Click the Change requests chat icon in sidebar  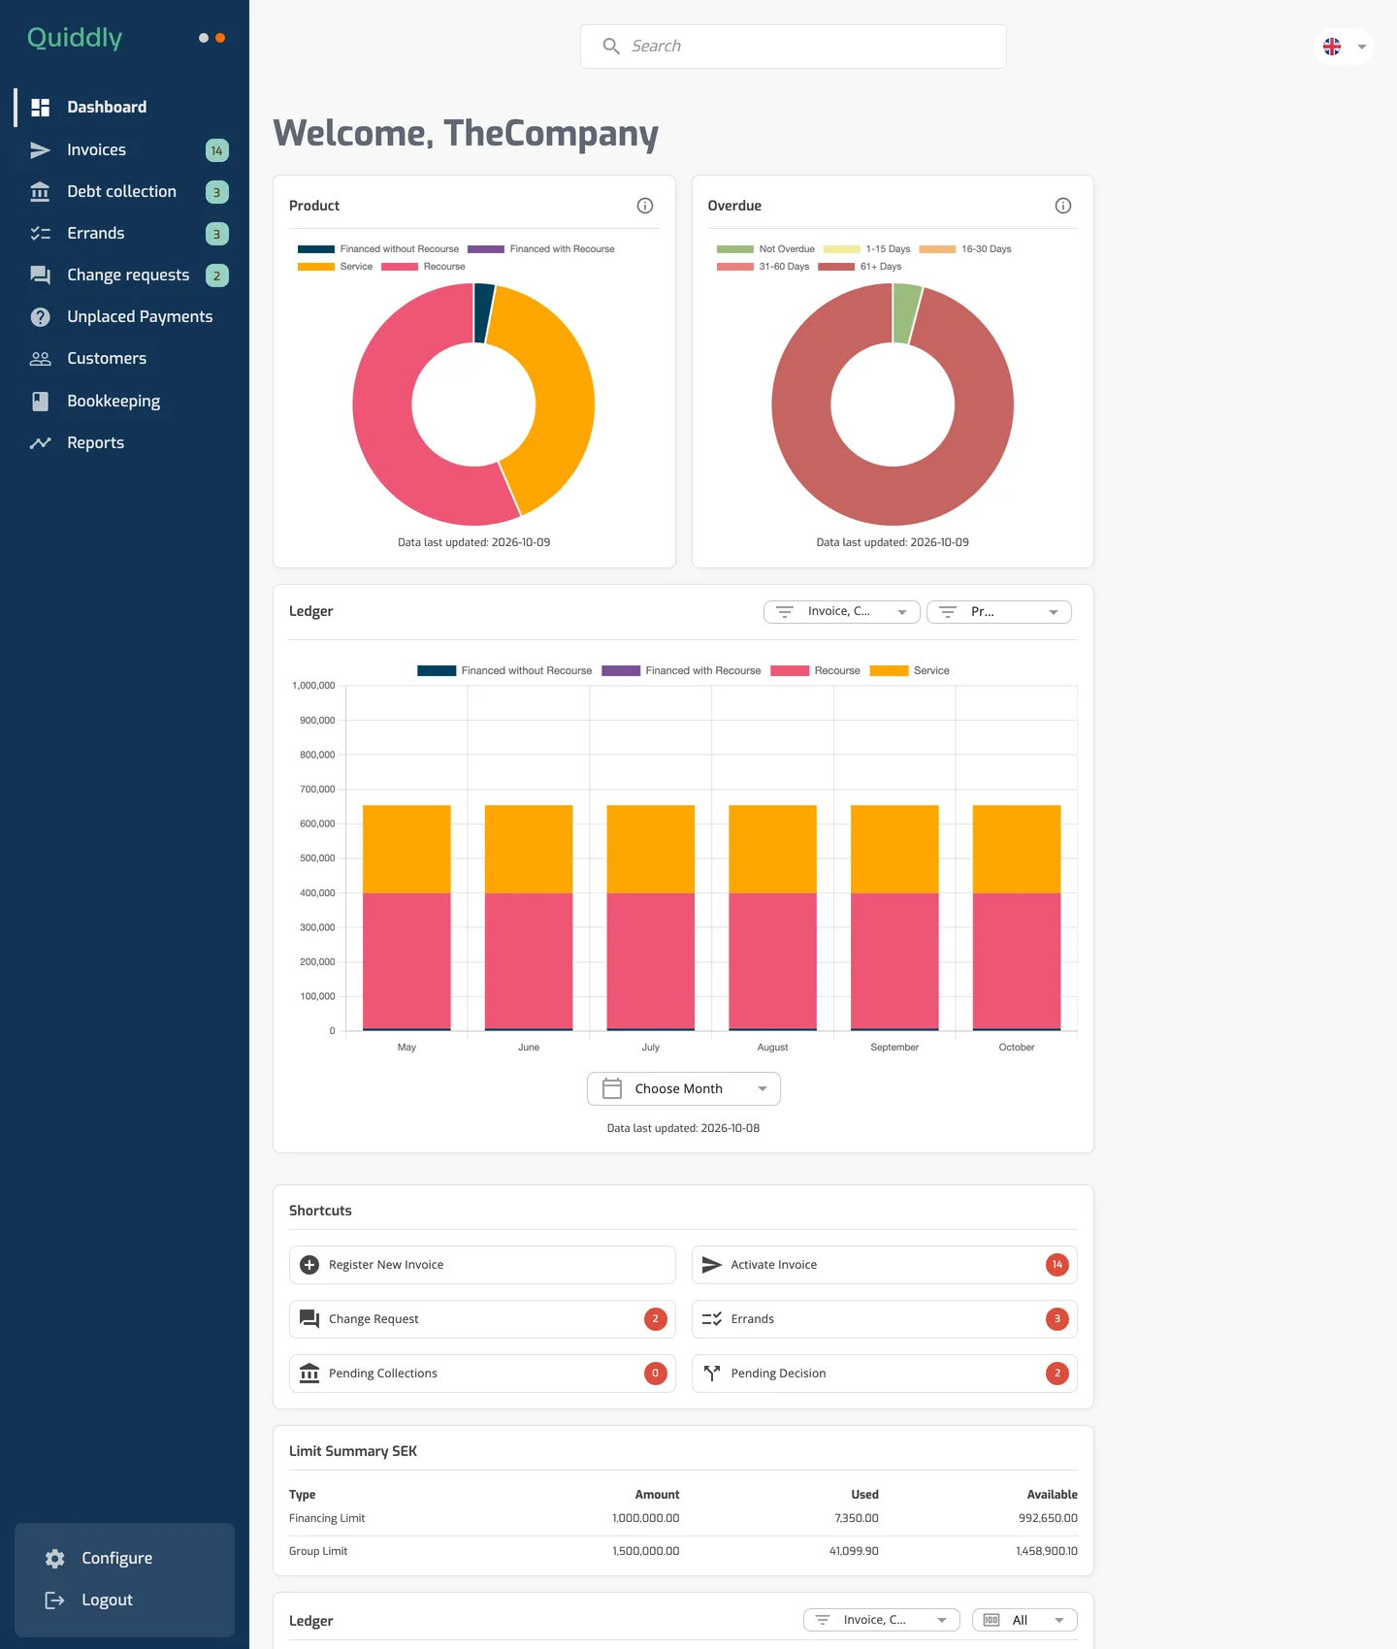40,275
